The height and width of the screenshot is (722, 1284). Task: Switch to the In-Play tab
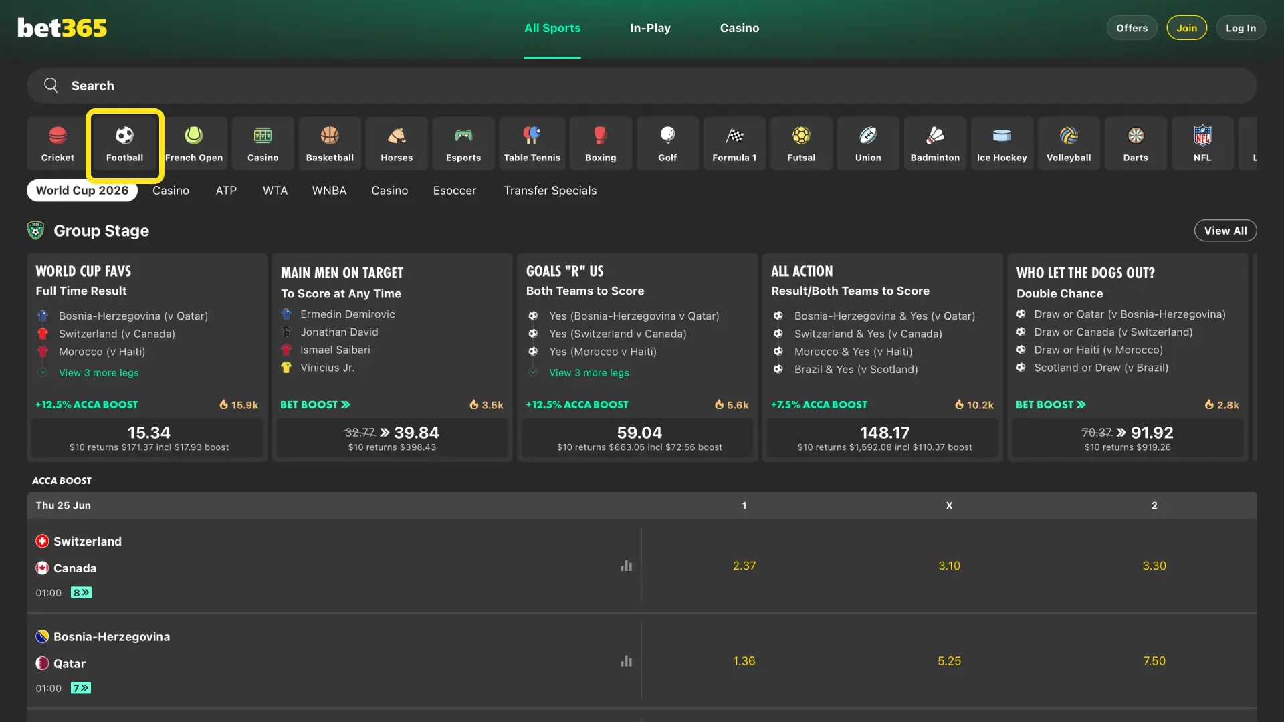[x=650, y=28]
